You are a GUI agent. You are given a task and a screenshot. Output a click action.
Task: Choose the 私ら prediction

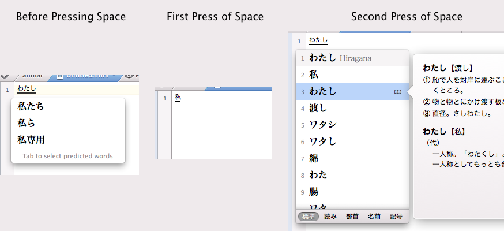(27, 123)
